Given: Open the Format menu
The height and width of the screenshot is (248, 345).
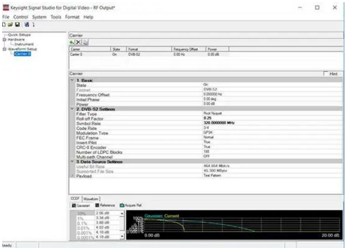Looking at the screenshot, I should click(72, 17).
